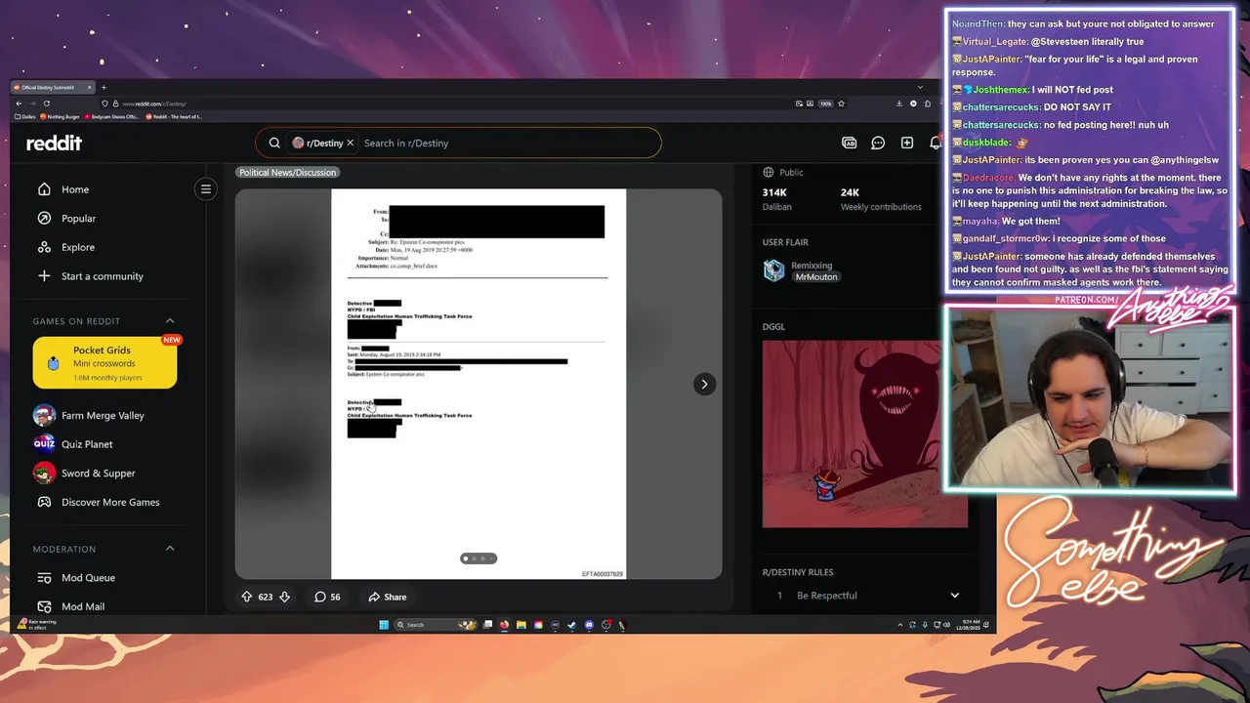
Task: Open the post's 56 comments
Action: (x=327, y=597)
